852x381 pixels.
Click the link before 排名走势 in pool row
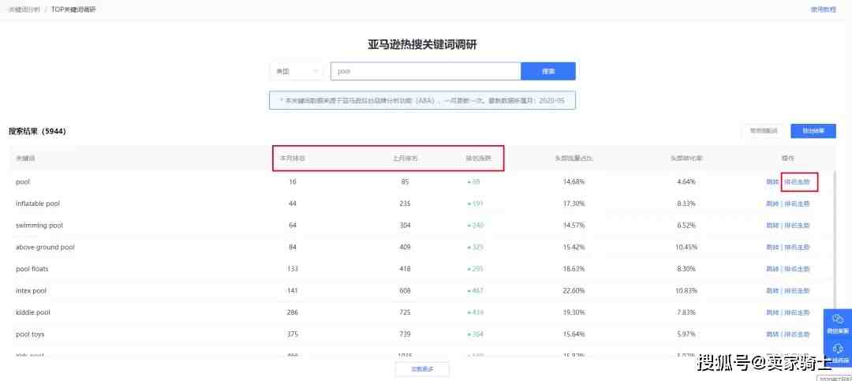coord(772,182)
